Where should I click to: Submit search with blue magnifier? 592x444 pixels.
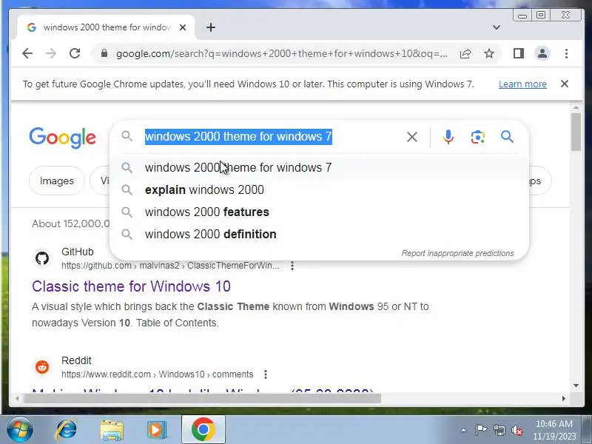pos(507,137)
